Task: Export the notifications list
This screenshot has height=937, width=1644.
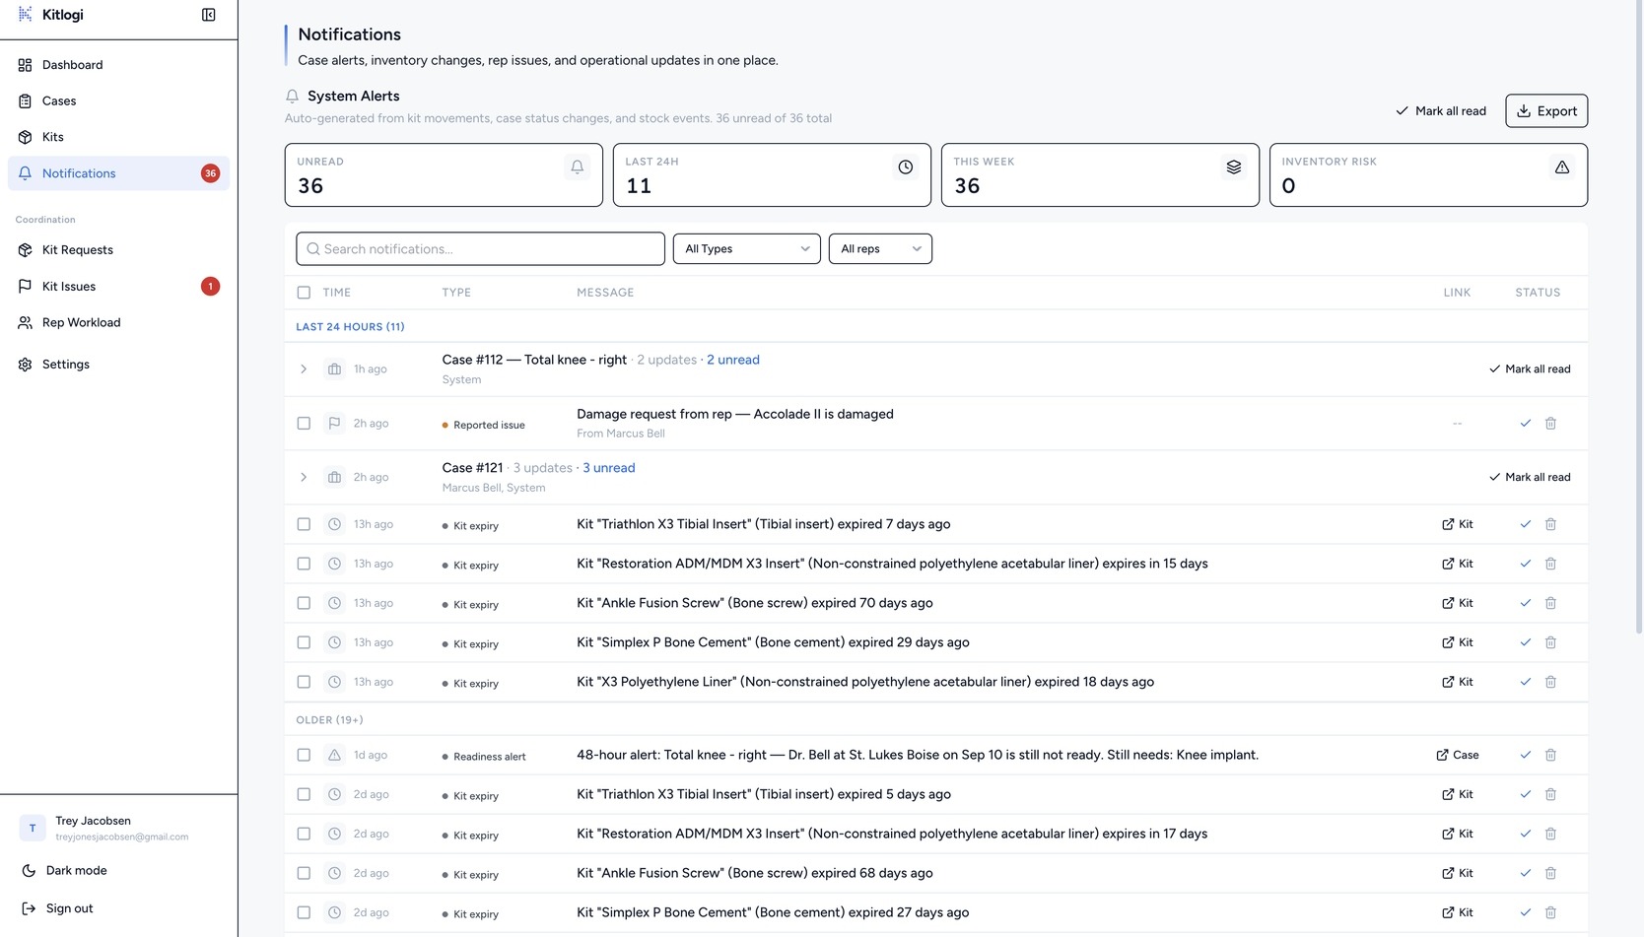Action: point(1546,111)
